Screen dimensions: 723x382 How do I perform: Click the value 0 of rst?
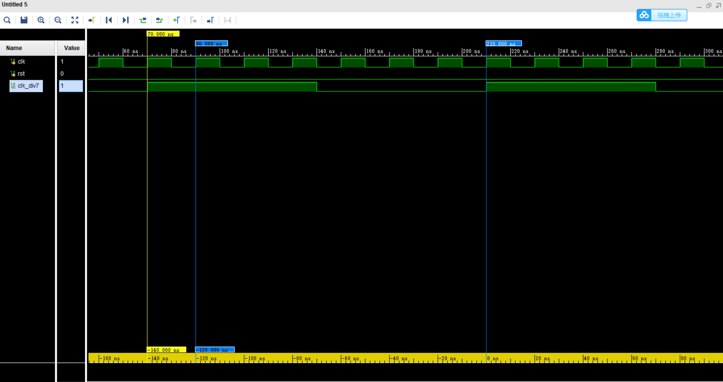click(x=62, y=74)
